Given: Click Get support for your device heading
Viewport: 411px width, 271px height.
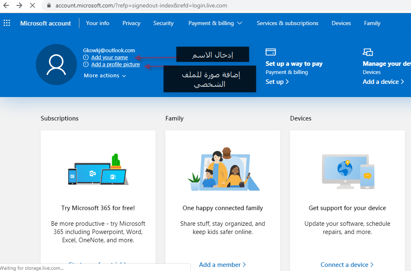Looking at the screenshot, I should point(347,208).
